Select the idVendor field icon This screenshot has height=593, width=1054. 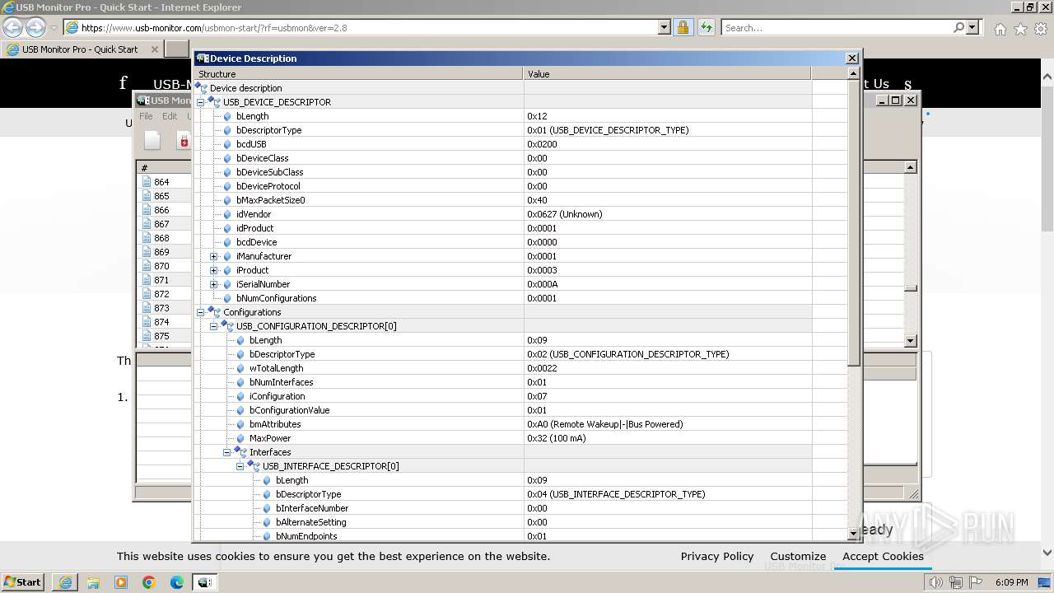(227, 214)
